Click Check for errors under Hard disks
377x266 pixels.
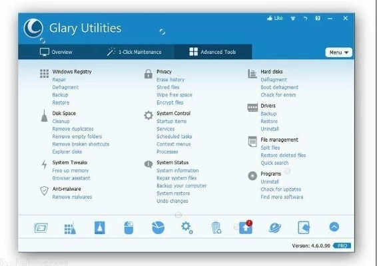click(278, 95)
